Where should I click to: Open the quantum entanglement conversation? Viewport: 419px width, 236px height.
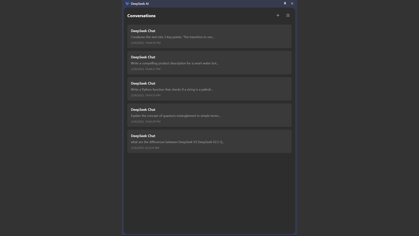pyautogui.click(x=209, y=115)
